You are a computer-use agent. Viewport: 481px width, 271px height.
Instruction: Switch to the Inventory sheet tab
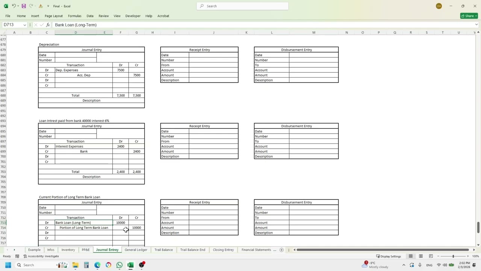[x=68, y=250]
